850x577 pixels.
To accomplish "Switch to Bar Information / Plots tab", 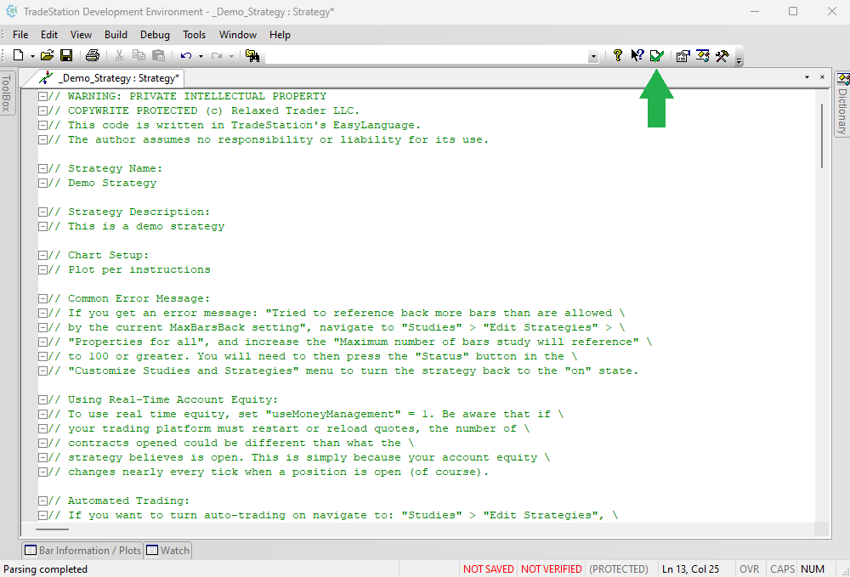I will [x=82, y=551].
